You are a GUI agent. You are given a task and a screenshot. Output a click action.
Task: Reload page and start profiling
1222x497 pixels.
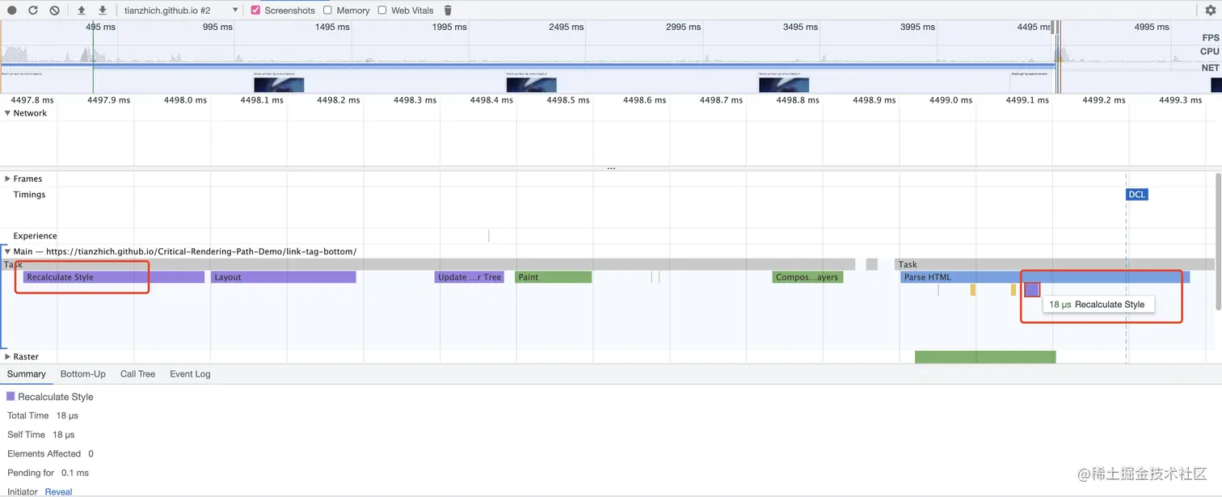pyautogui.click(x=33, y=11)
